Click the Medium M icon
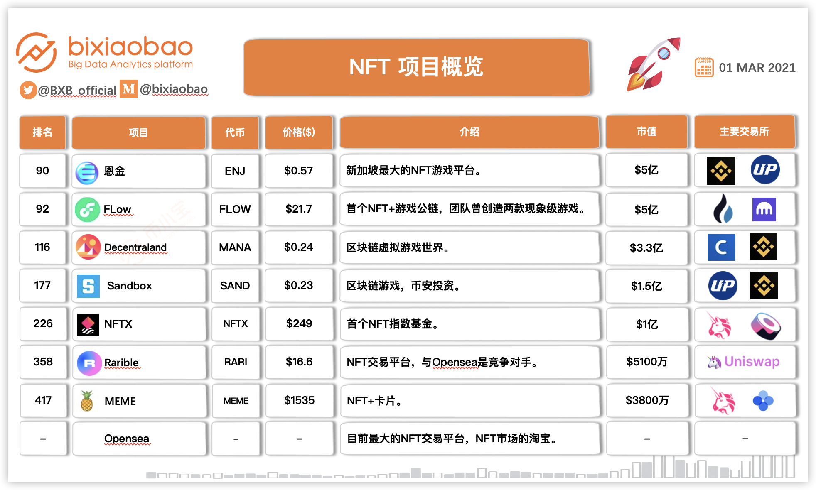The image size is (816, 490). pos(128,89)
